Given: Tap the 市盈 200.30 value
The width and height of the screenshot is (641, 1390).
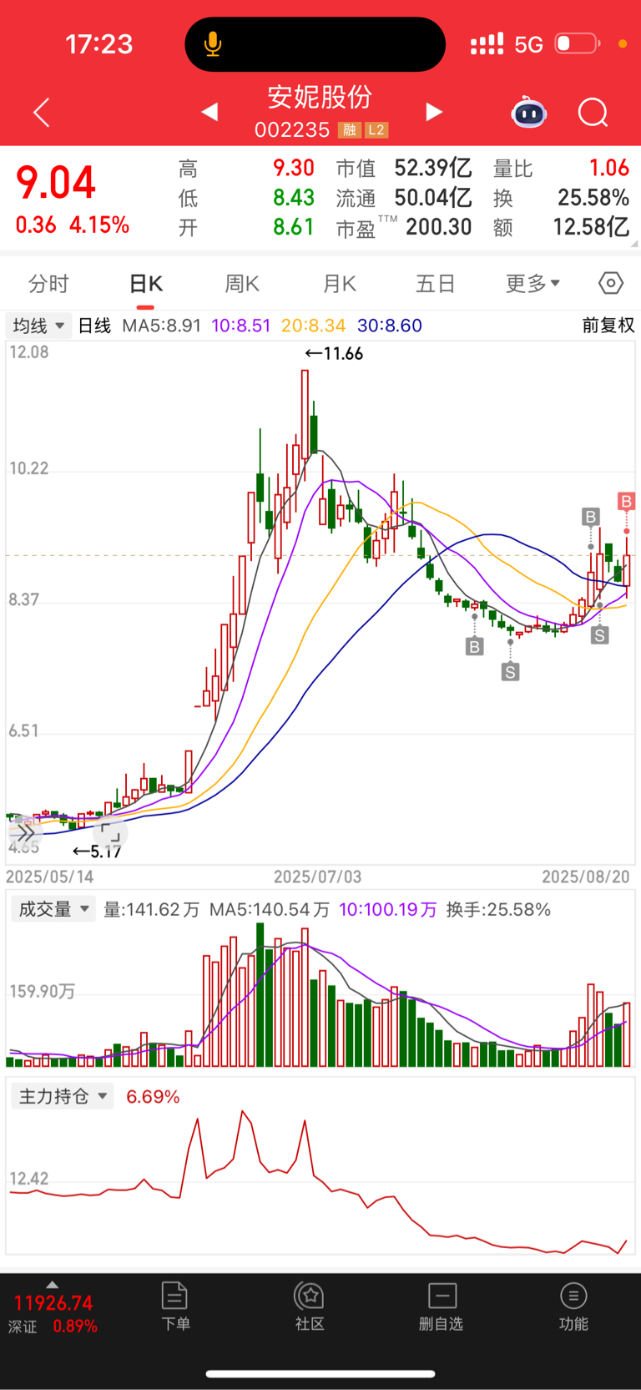Looking at the screenshot, I should 439,227.
